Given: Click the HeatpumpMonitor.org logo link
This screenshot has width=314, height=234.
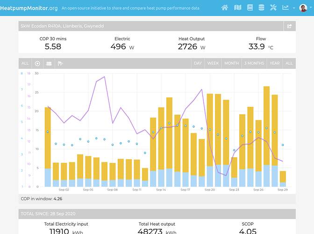Looking at the screenshot, I should 29,8.
